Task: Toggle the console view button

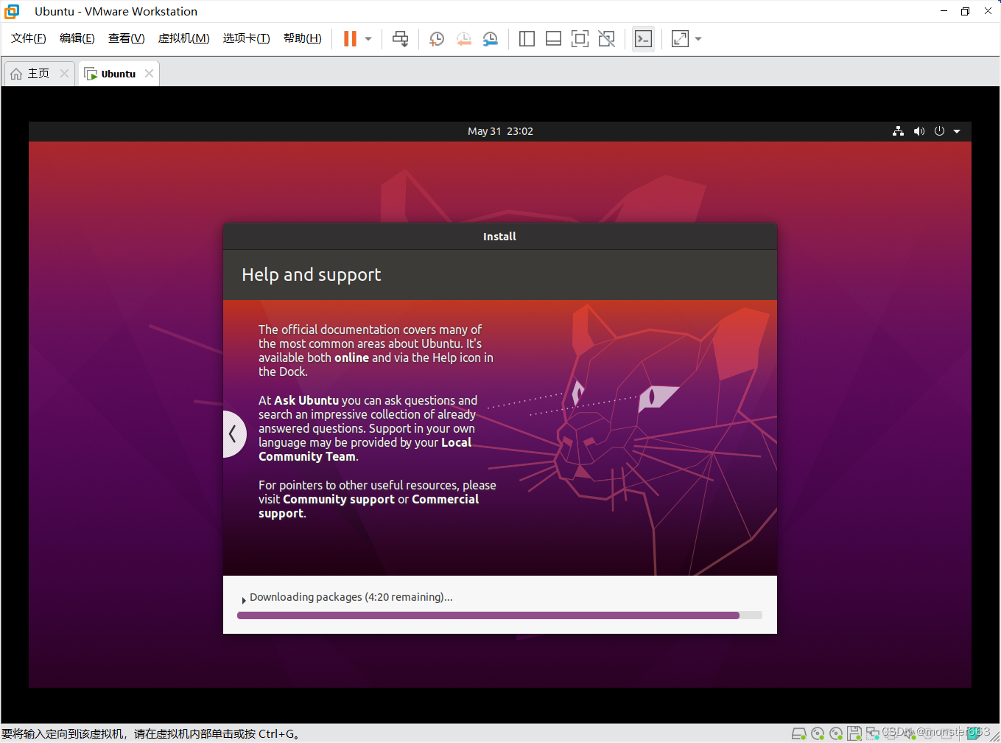Action: tap(643, 38)
